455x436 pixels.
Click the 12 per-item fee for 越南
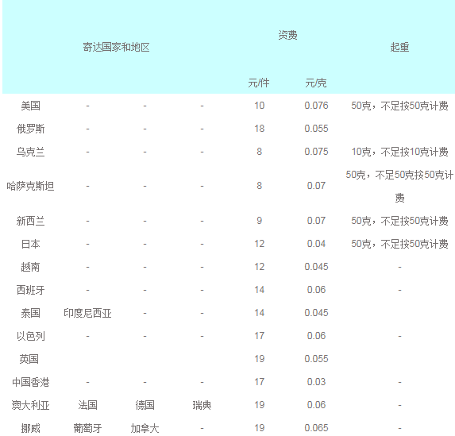pyautogui.click(x=260, y=267)
